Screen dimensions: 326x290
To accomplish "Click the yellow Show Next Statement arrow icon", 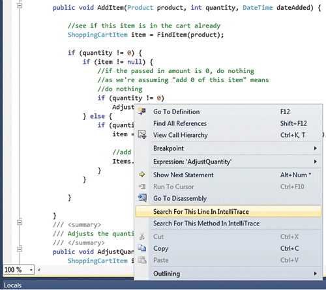I will tap(142, 174).
